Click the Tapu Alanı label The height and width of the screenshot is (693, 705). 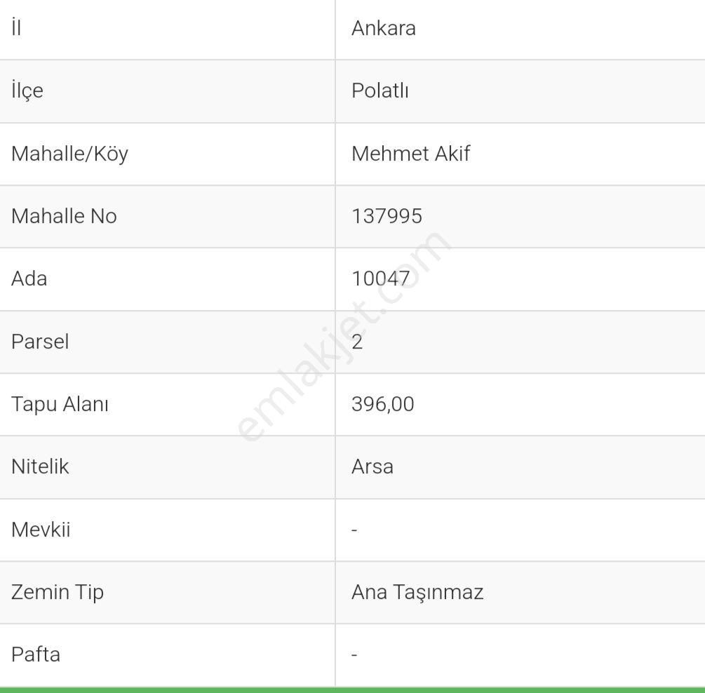point(60,404)
